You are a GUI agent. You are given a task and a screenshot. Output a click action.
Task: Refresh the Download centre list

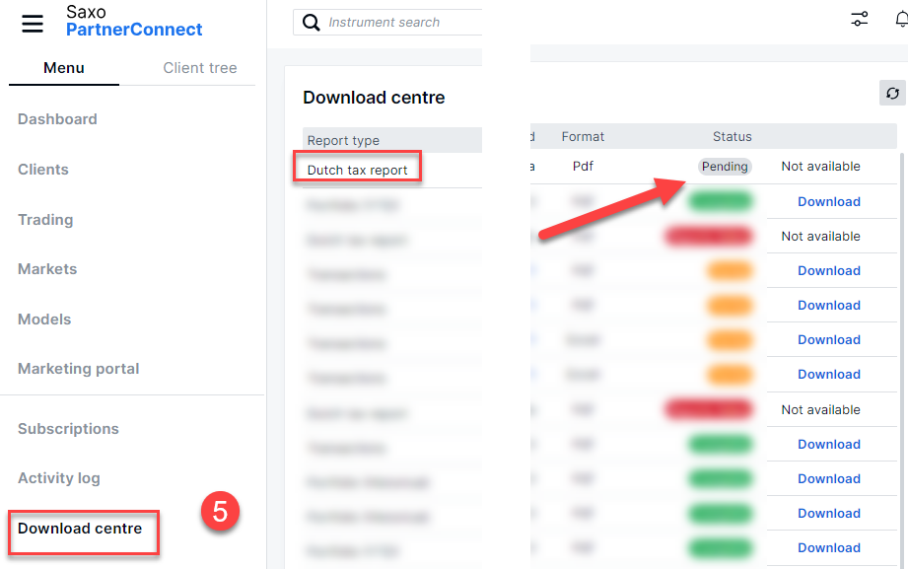[892, 93]
